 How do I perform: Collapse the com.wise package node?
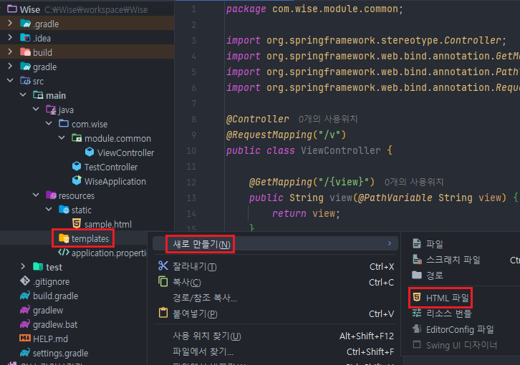click(x=49, y=123)
